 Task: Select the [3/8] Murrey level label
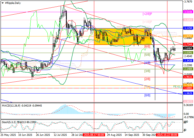point(147,71)
